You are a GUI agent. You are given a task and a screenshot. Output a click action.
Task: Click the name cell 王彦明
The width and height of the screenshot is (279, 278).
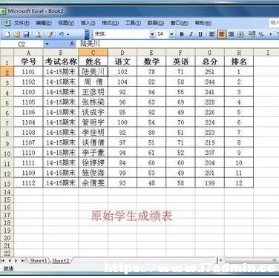point(93,92)
